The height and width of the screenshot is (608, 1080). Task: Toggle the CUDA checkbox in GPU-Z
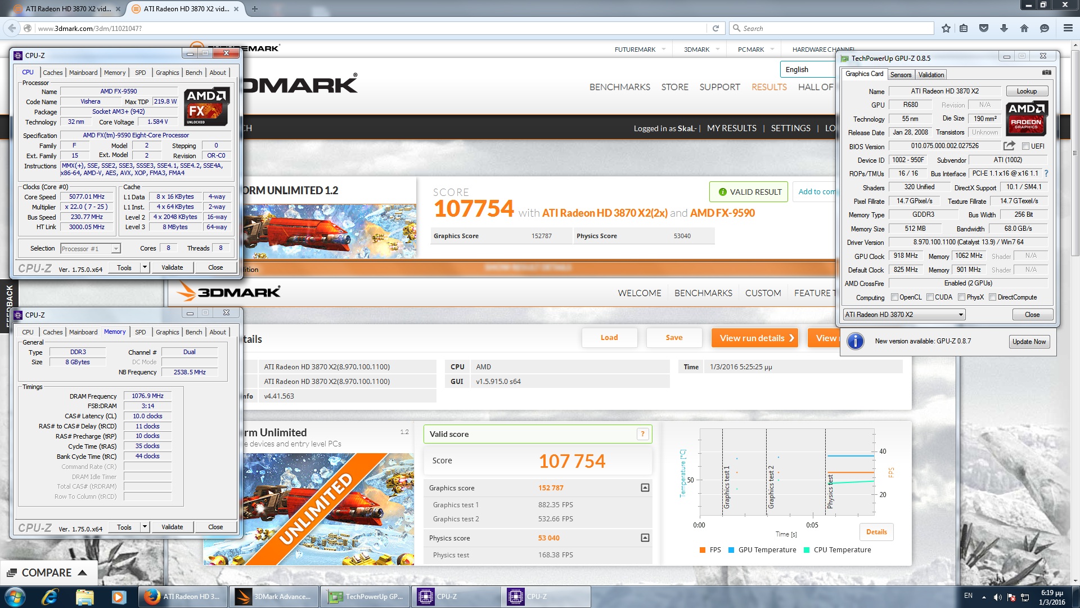[930, 297]
